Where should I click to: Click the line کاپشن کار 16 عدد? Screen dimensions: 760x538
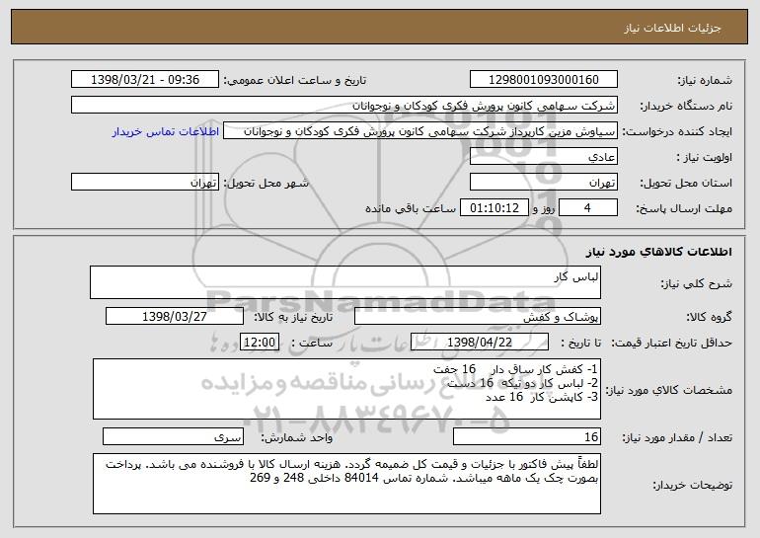542,397
